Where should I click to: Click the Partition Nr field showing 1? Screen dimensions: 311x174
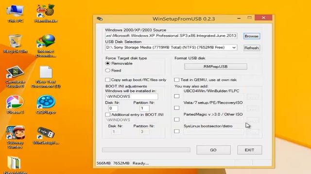(144, 108)
